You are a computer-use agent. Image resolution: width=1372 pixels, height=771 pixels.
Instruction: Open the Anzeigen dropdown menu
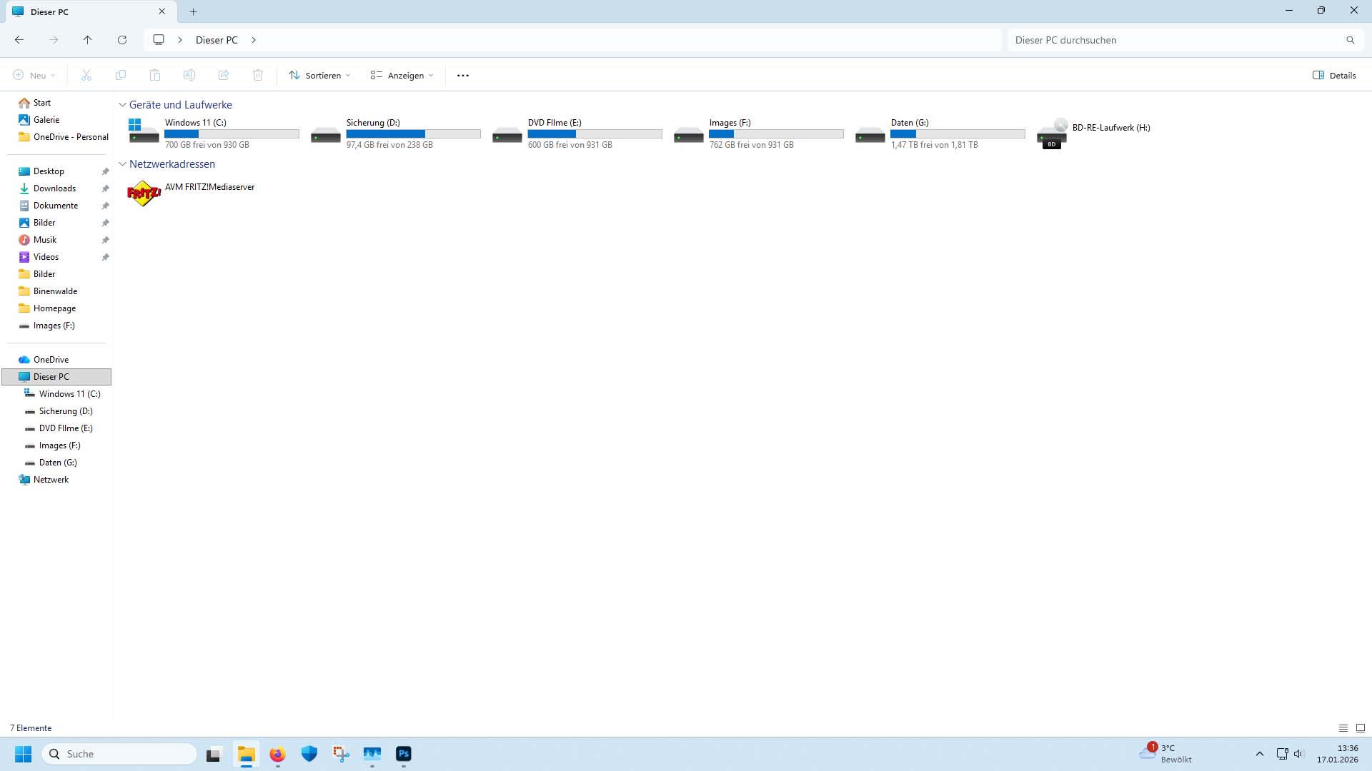(x=402, y=76)
